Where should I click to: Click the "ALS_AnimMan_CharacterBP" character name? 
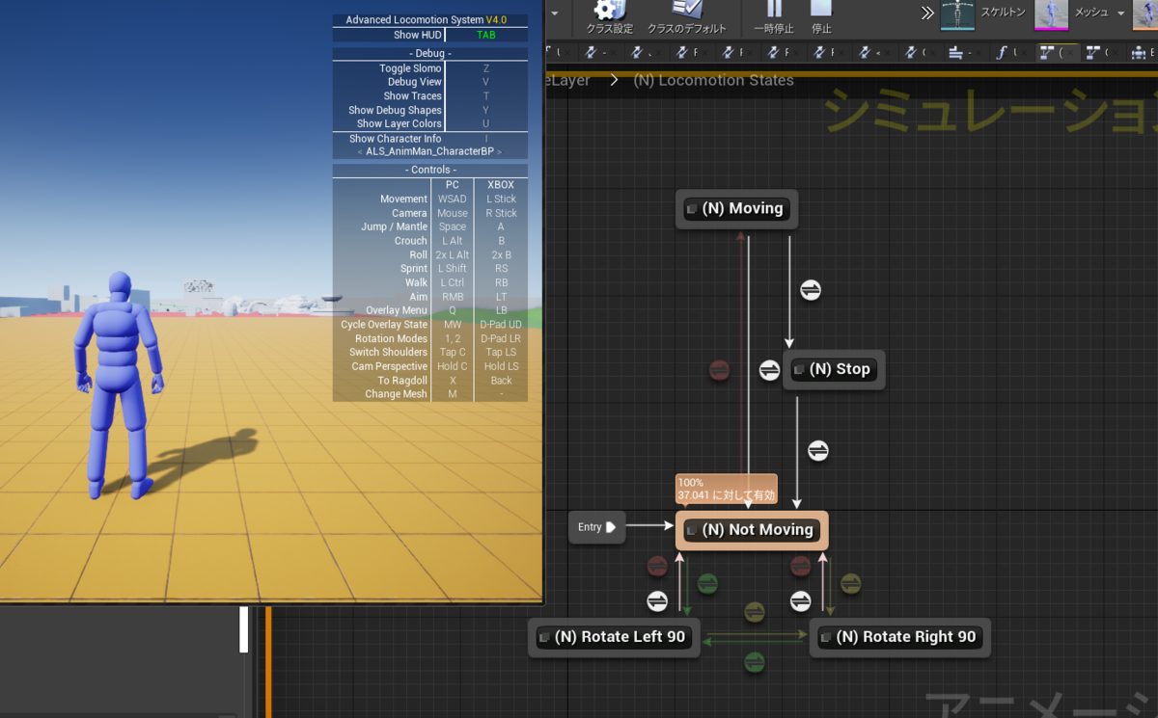(429, 151)
